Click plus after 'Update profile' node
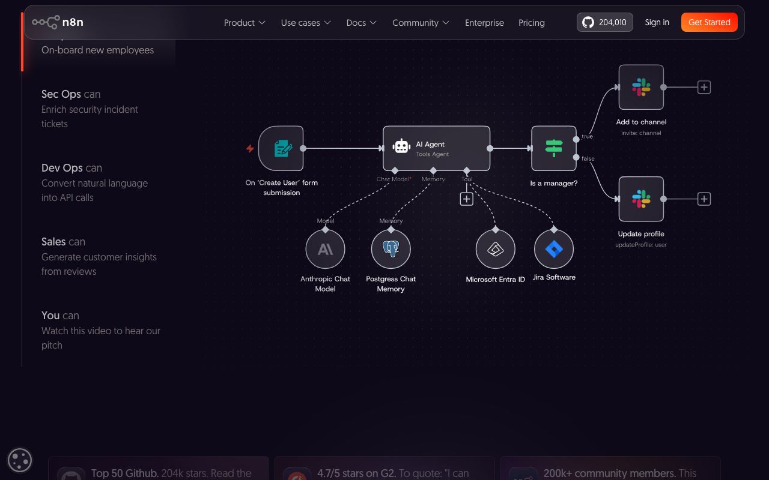 pos(704,199)
